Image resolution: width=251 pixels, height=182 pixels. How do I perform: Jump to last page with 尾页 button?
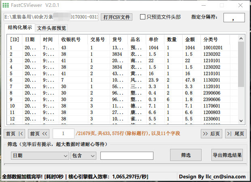coord(235,133)
